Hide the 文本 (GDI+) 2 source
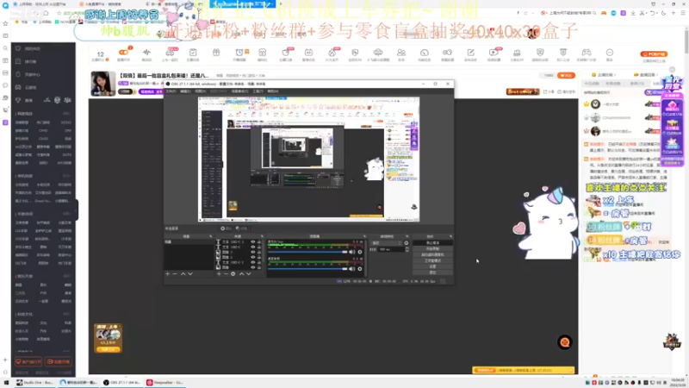Image resolution: width=689 pixels, height=388 pixels. [252, 262]
